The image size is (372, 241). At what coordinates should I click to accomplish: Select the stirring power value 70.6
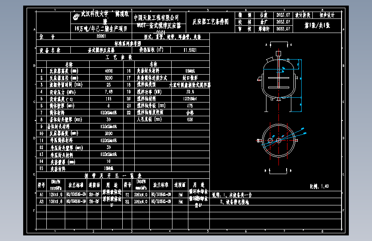click(190, 92)
